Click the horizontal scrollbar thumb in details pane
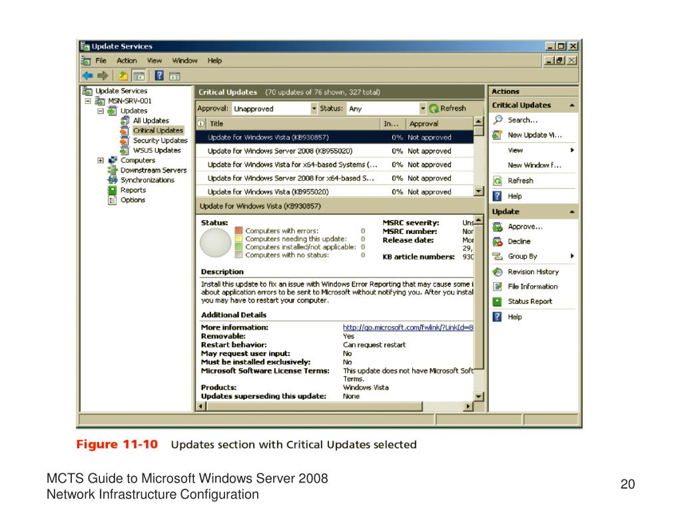This screenshot has height=512, width=682. coord(314,406)
